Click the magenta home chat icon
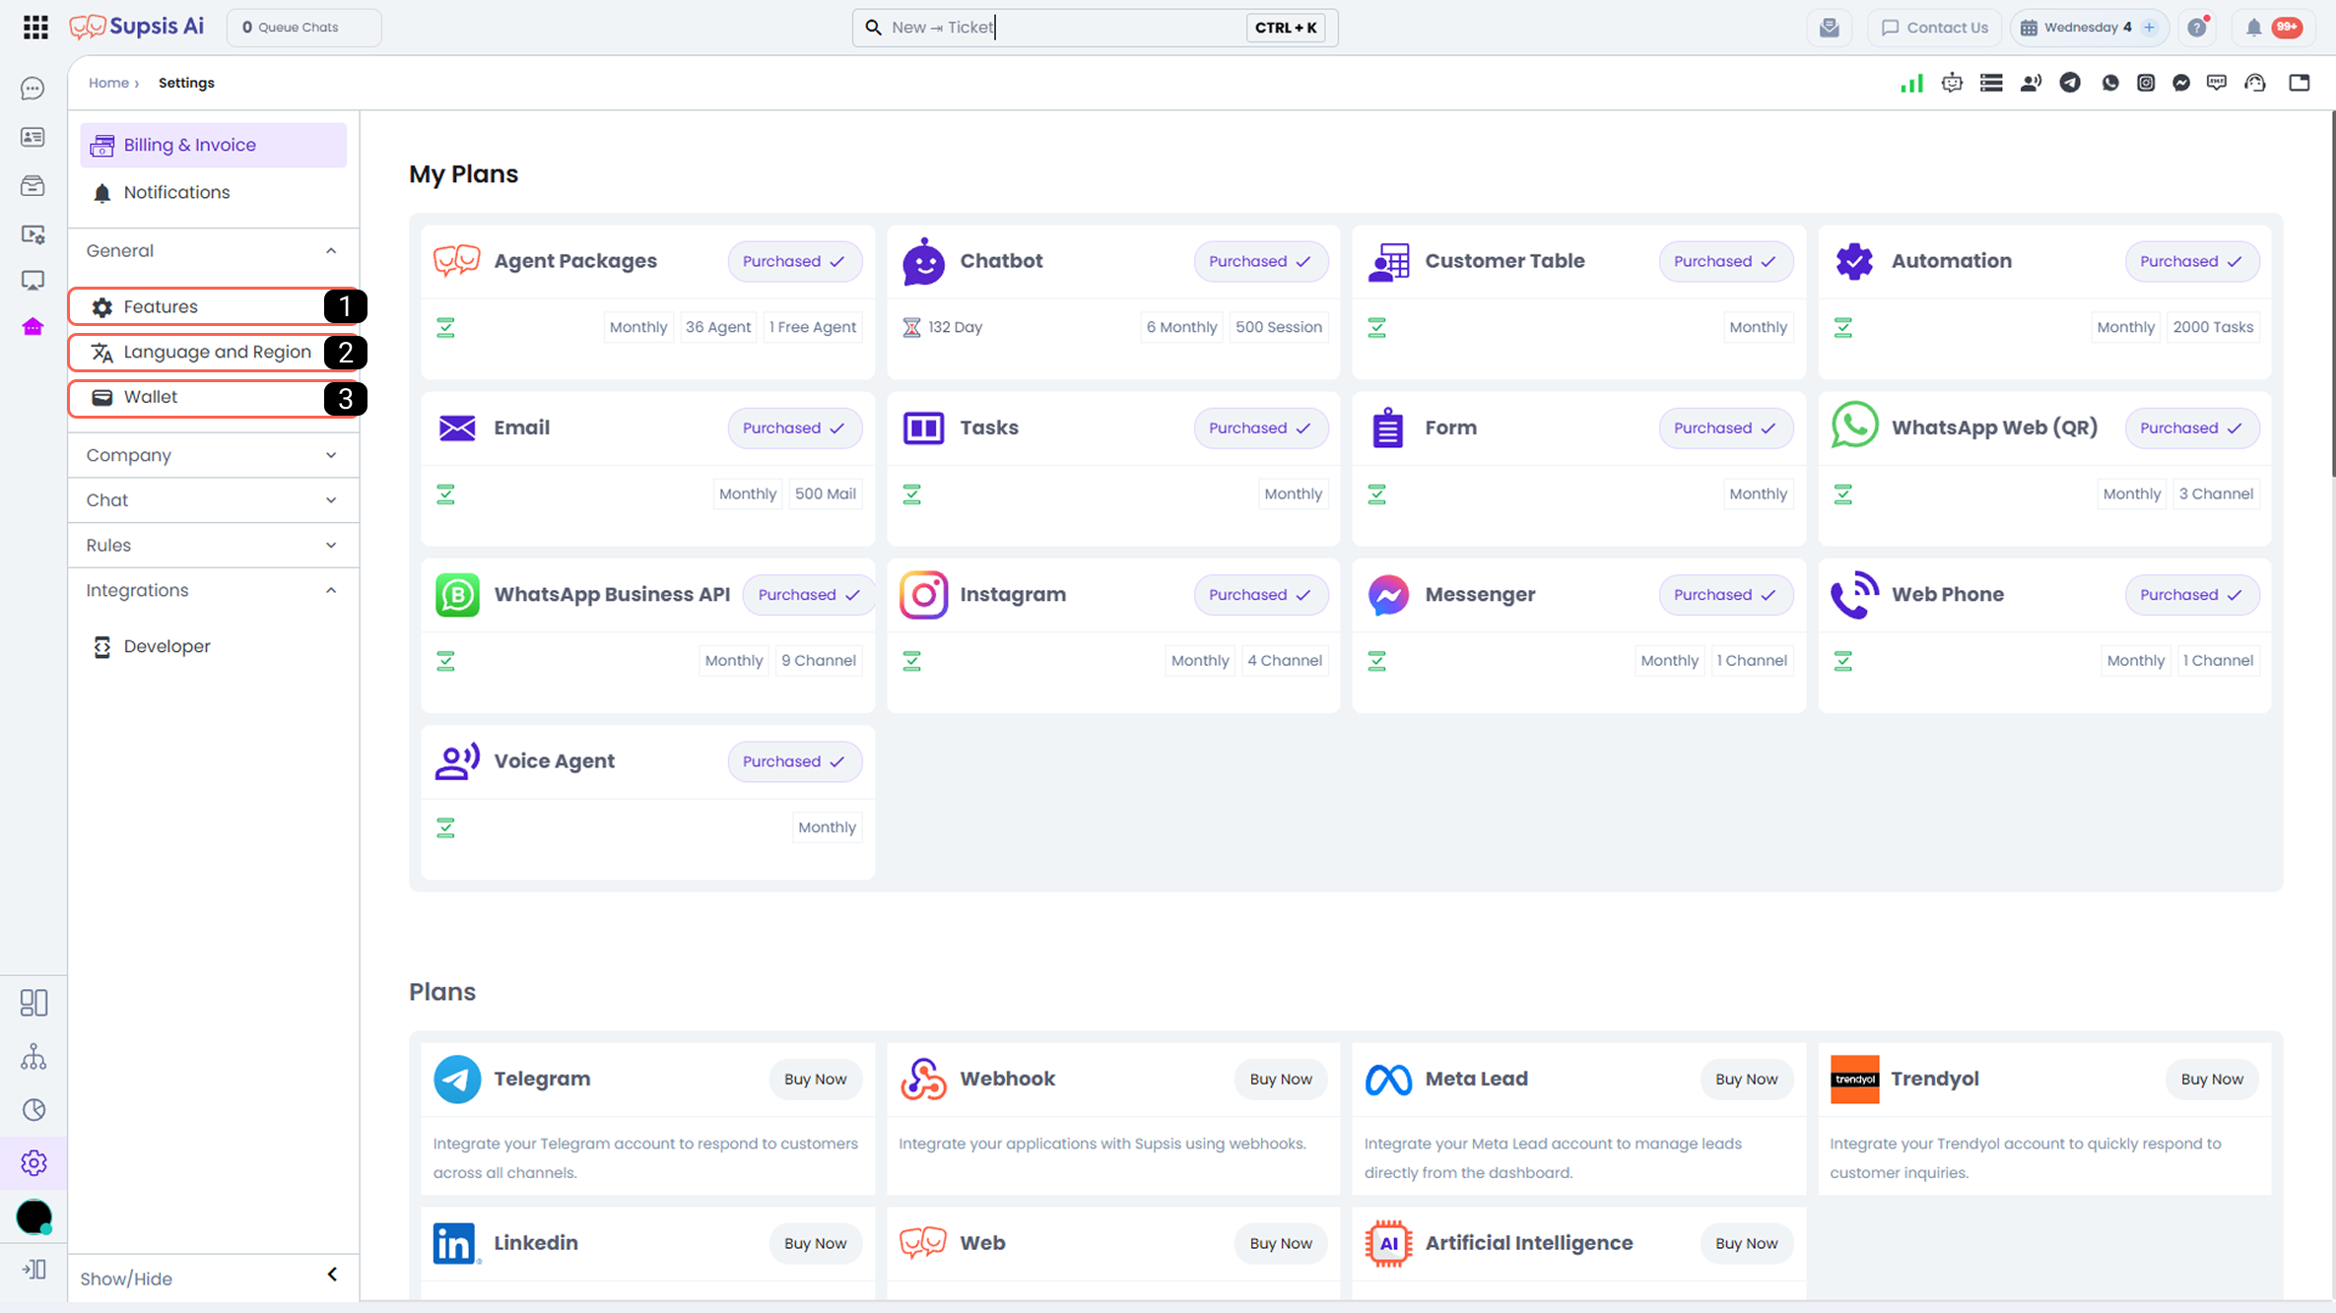 [x=33, y=327]
